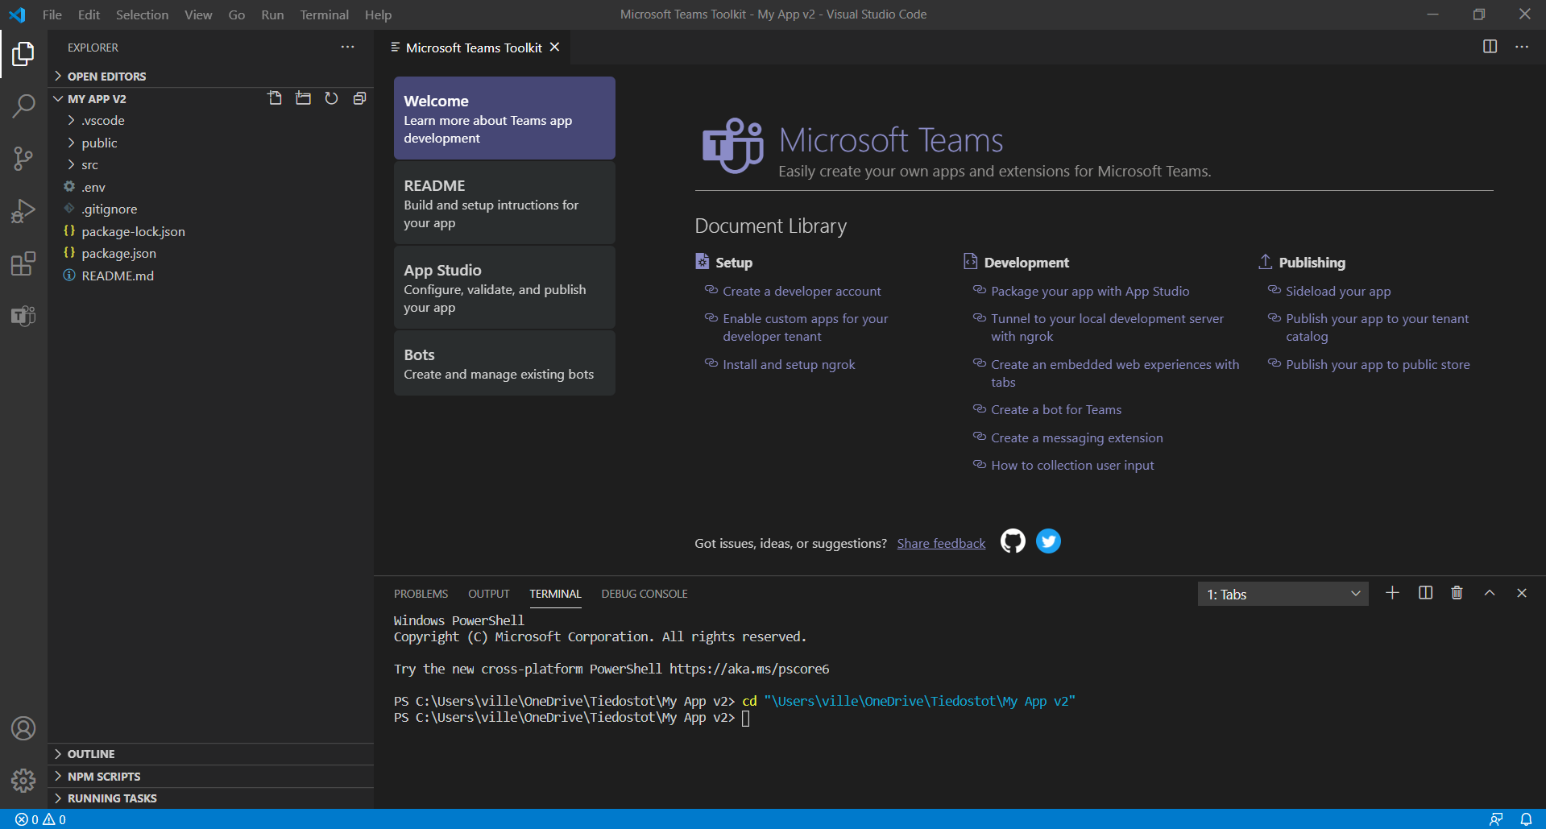Open the 1: Tabs terminal dropdown
This screenshot has height=829, width=1546.
click(1282, 594)
